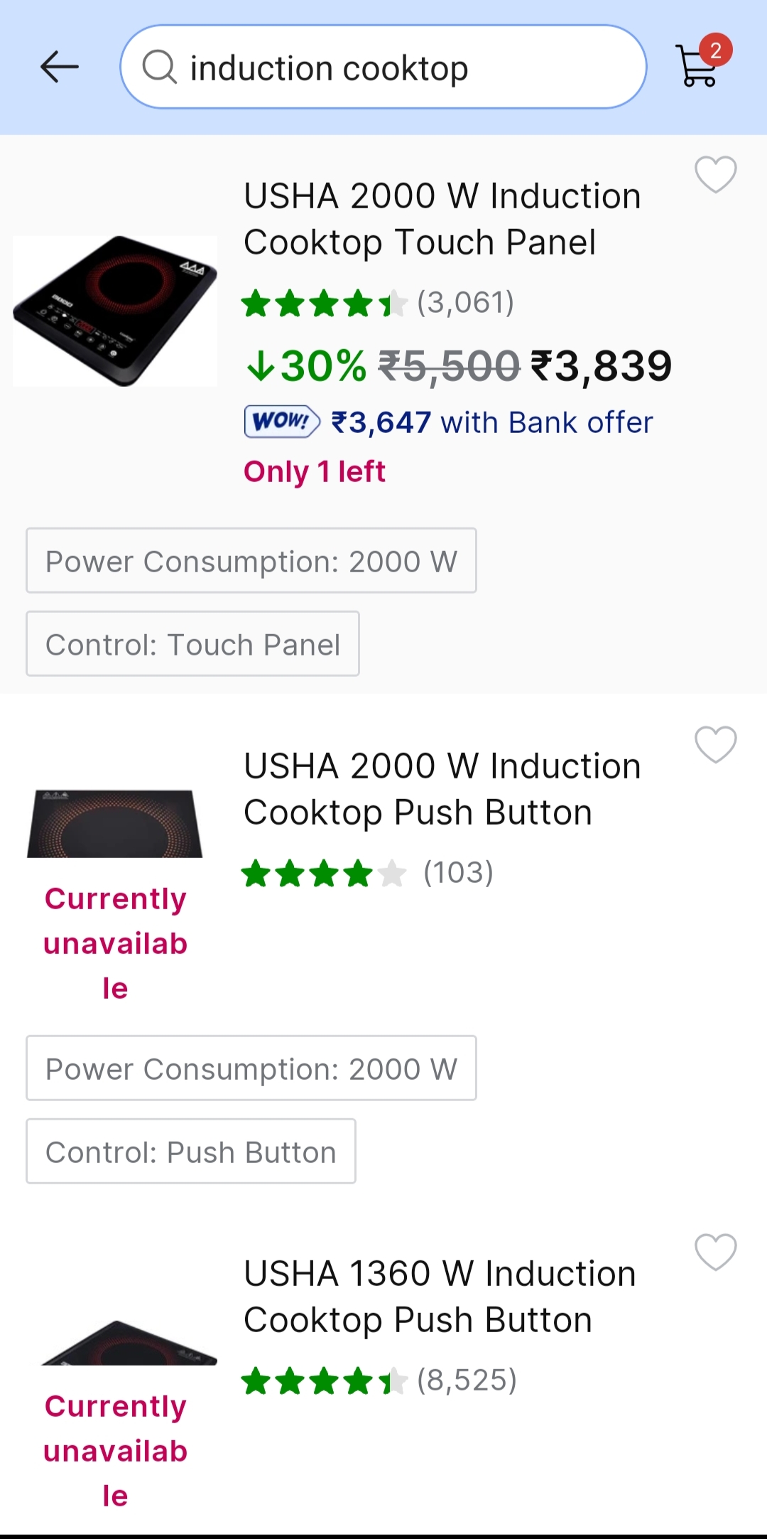This screenshot has width=767, height=1539.
Task: Click the induction cooktop search field
Action: click(398, 68)
